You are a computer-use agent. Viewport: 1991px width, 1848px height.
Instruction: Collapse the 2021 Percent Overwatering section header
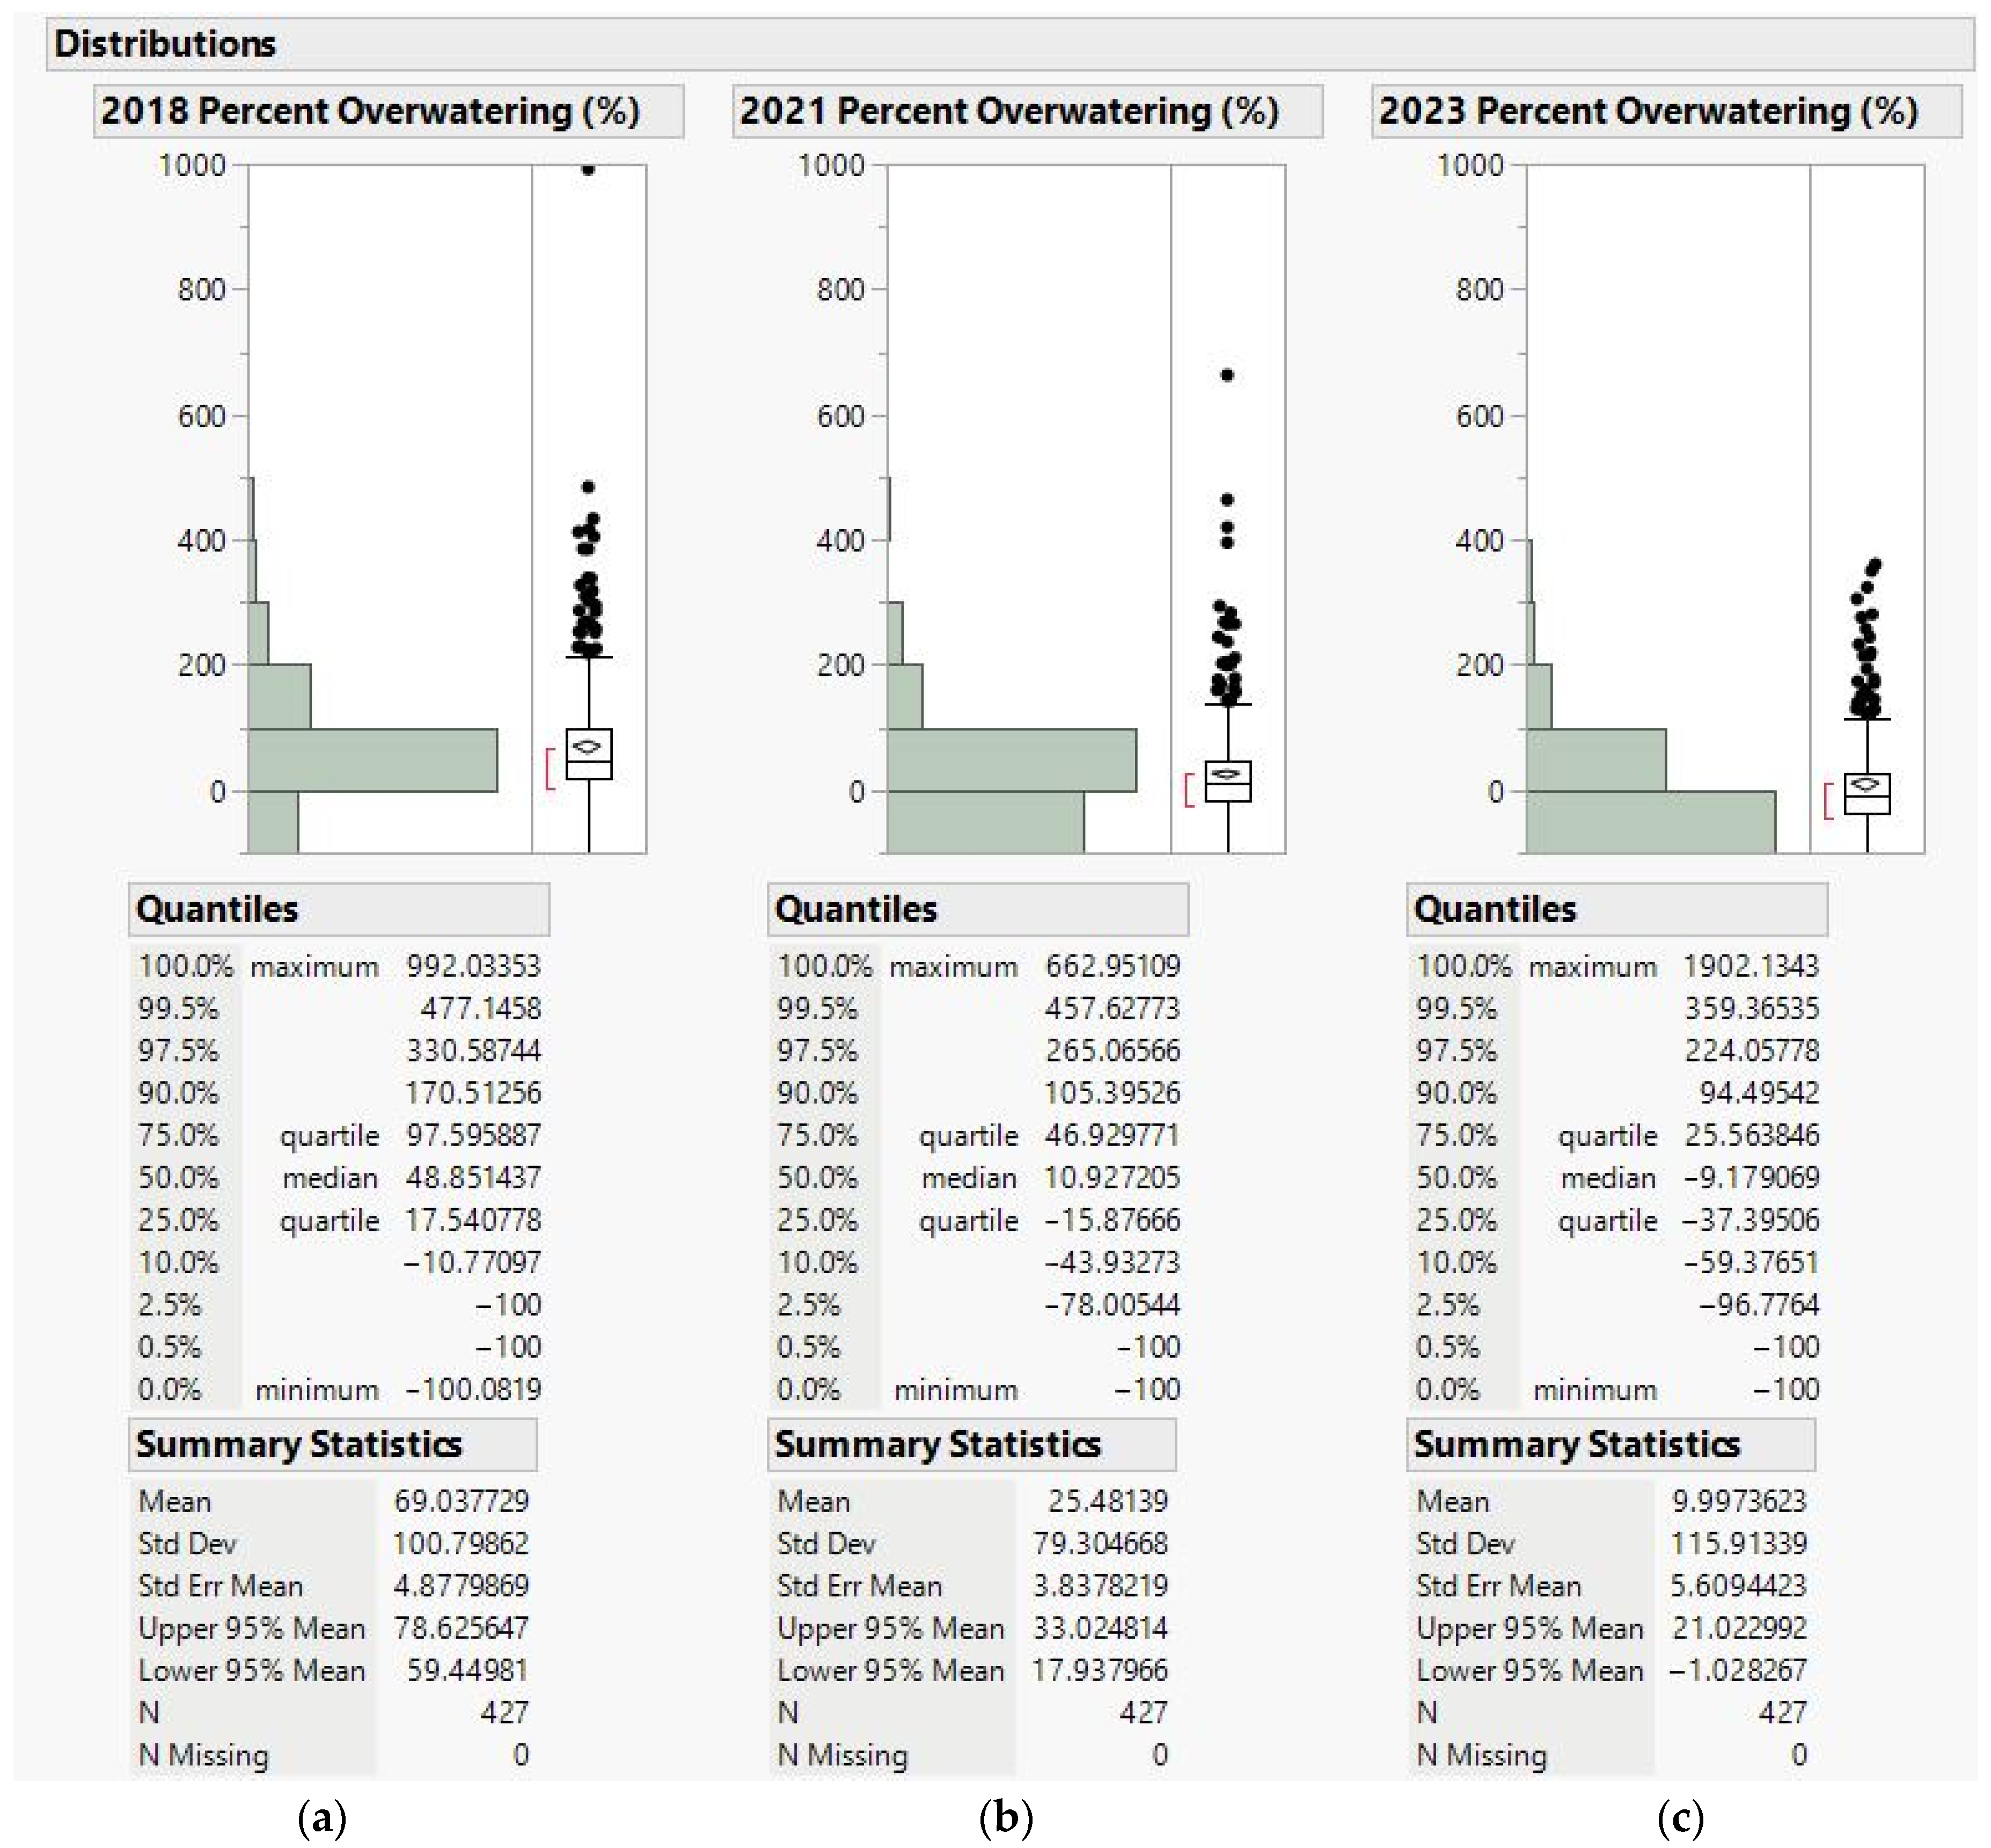pyautogui.click(x=1008, y=111)
